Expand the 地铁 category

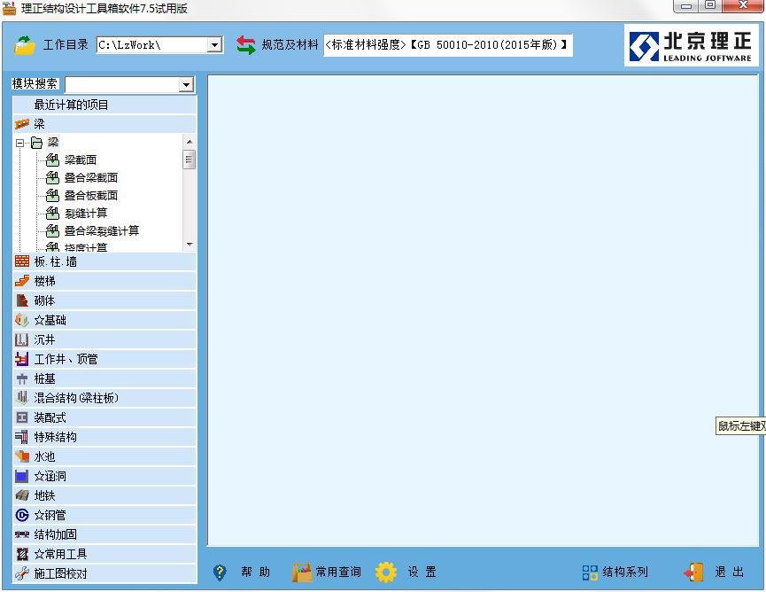[x=104, y=495]
